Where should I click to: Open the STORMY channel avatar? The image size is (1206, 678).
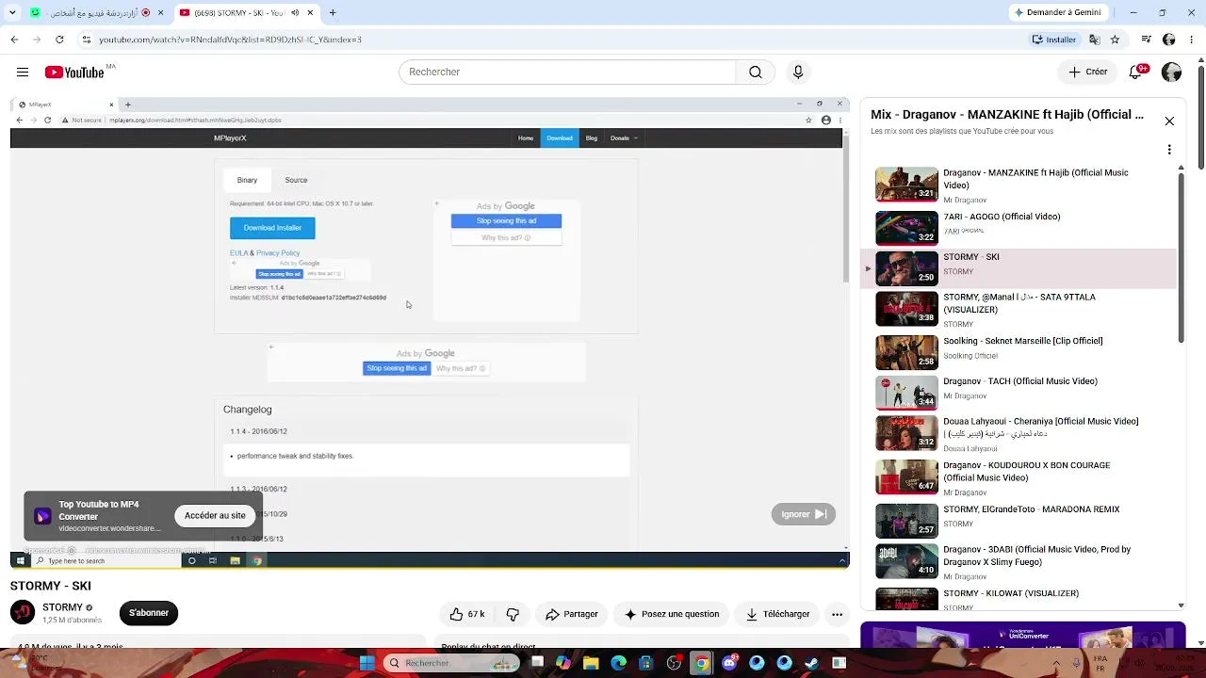point(23,613)
